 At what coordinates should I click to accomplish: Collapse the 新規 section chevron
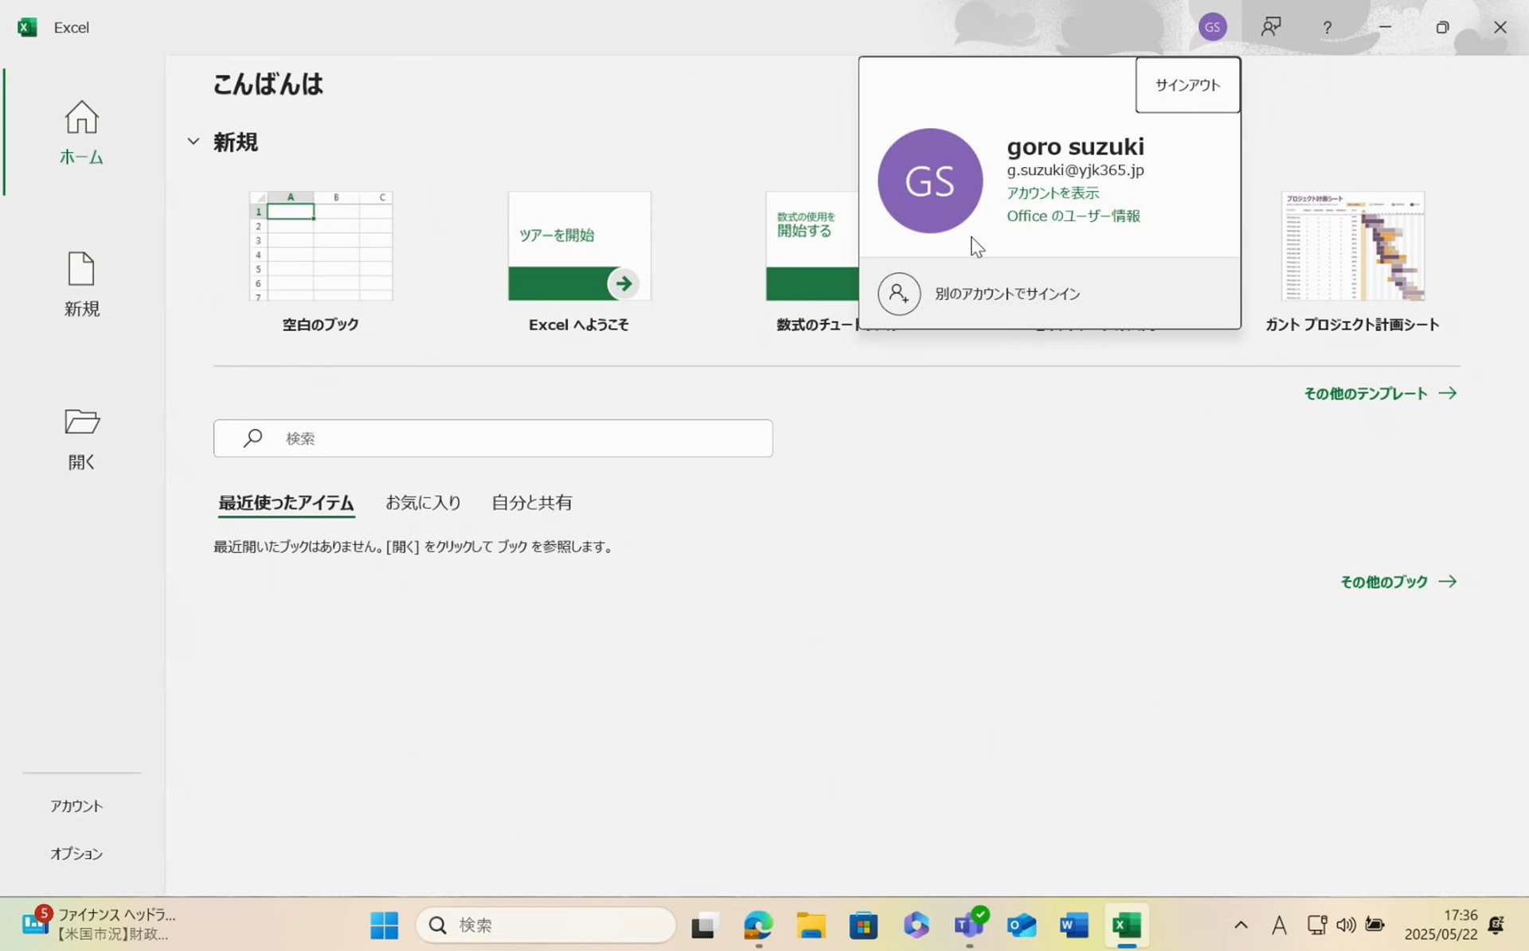pyautogui.click(x=194, y=142)
